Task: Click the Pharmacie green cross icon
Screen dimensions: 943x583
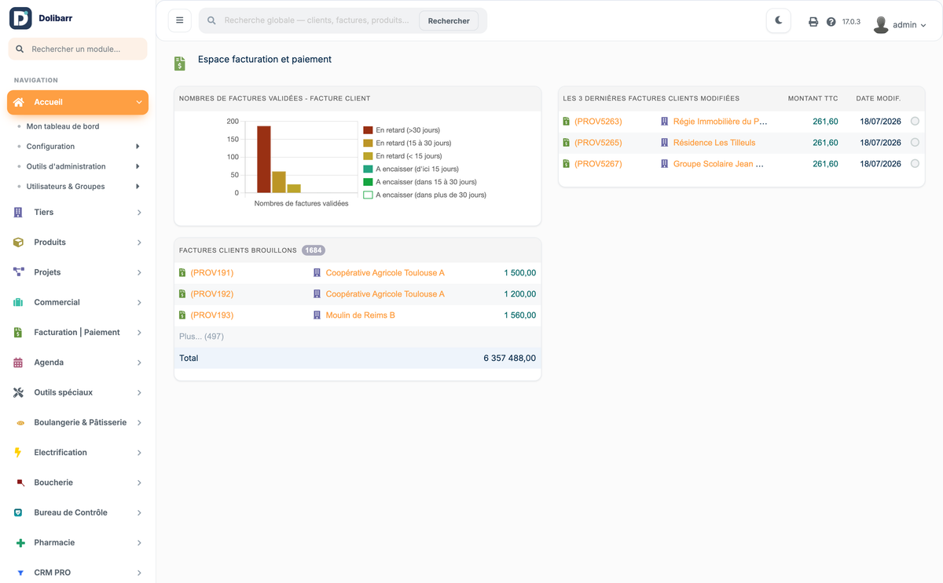Action: (x=20, y=543)
